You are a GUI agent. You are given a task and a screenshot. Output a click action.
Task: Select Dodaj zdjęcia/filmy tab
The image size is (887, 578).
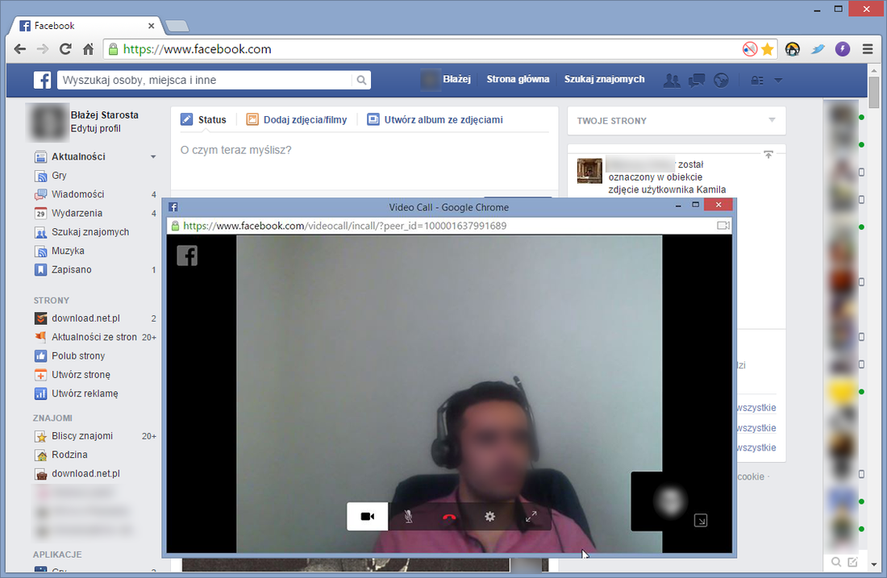(x=297, y=119)
